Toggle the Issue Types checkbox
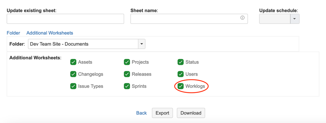 pos(73,86)
